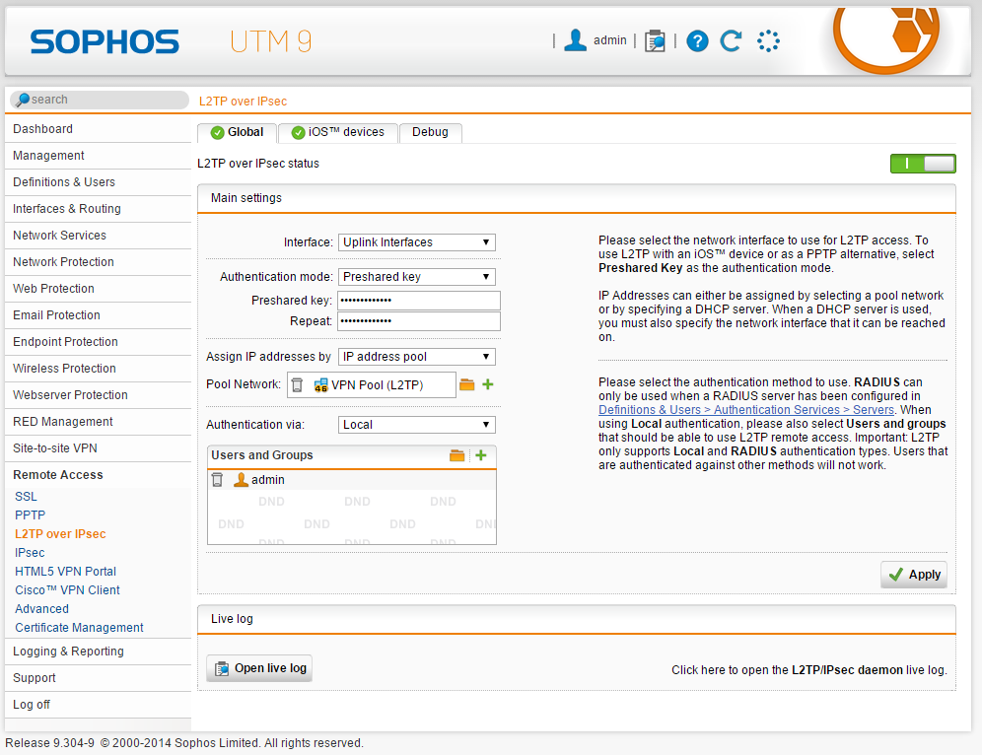Open Management menu in sidebar

(98, 156)
